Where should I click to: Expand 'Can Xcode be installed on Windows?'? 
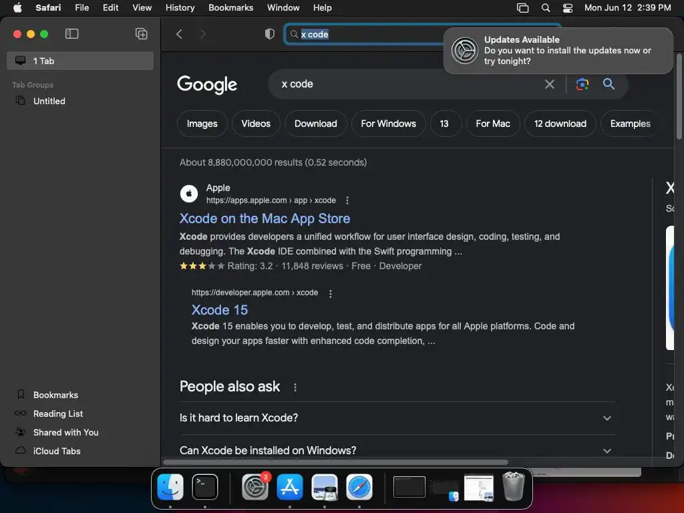coord(397,450)
